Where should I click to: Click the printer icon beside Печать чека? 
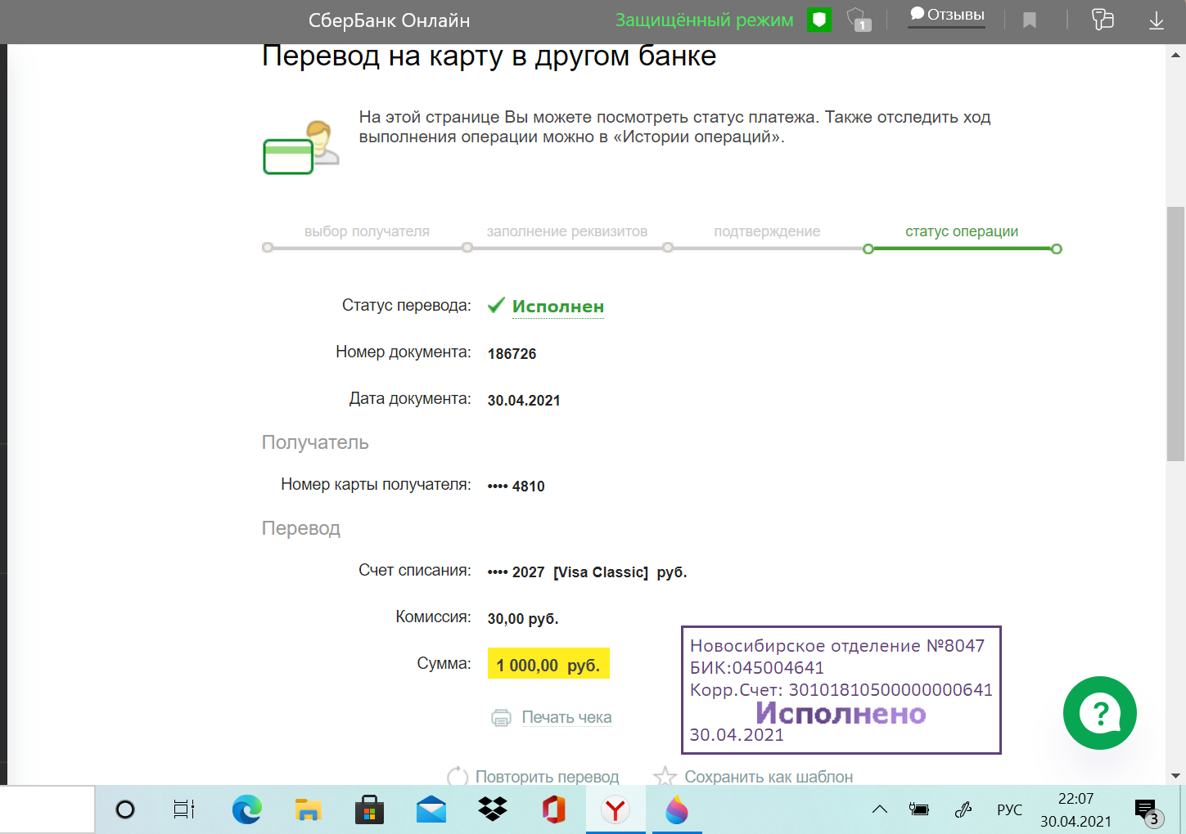pyautogui.click(x=501, y=718)
